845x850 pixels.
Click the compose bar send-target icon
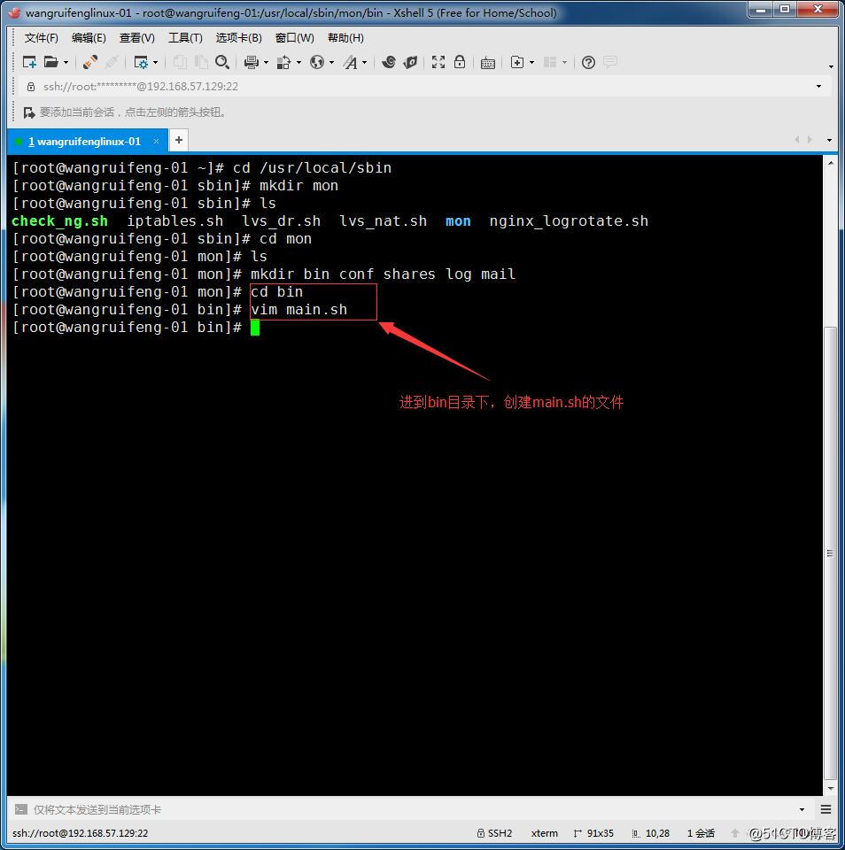click(x=20, y=810)
